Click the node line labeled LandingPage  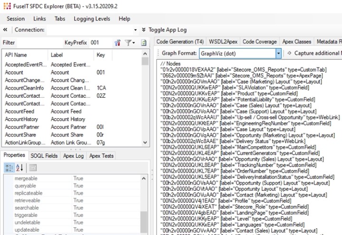tap(235, 213)
